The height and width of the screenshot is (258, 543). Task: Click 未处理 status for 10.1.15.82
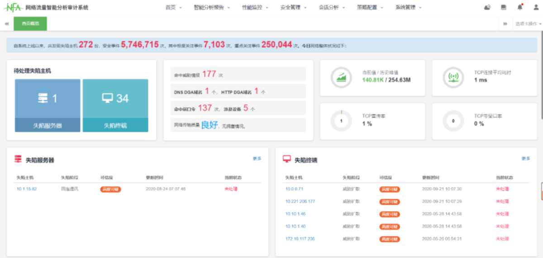pyautogui.click(x=231, y=189)
